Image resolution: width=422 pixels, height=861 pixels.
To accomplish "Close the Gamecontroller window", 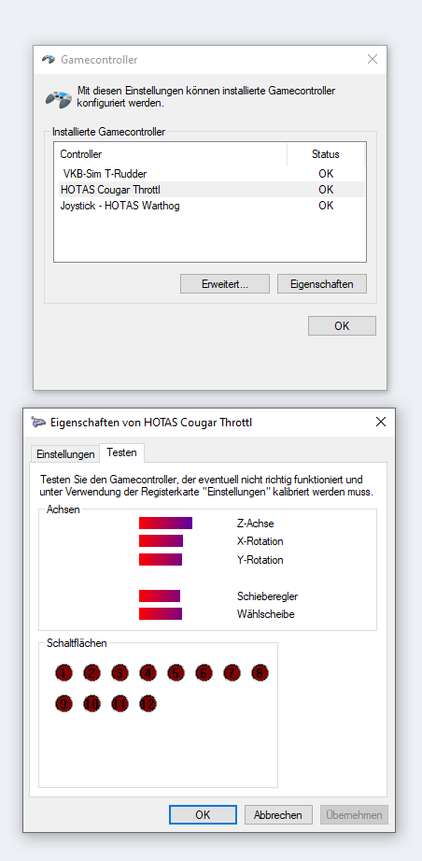I will 373,59.
